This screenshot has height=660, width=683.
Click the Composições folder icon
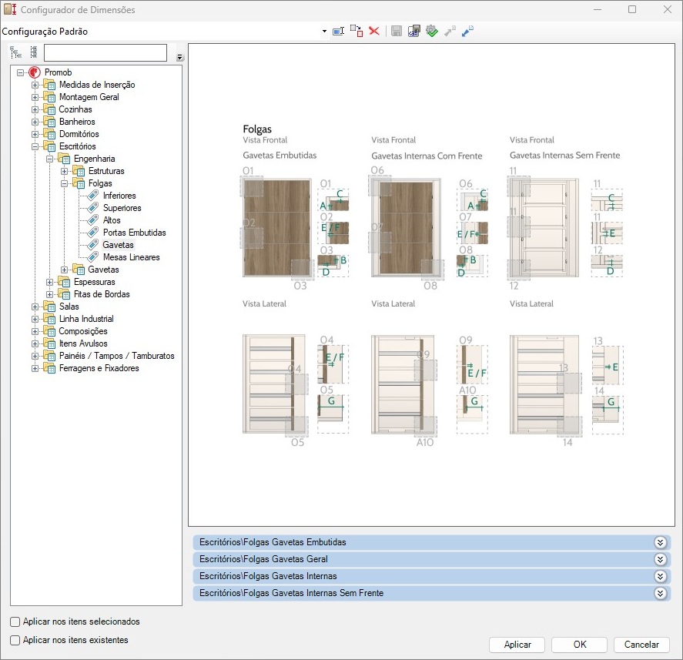[49, 331]
